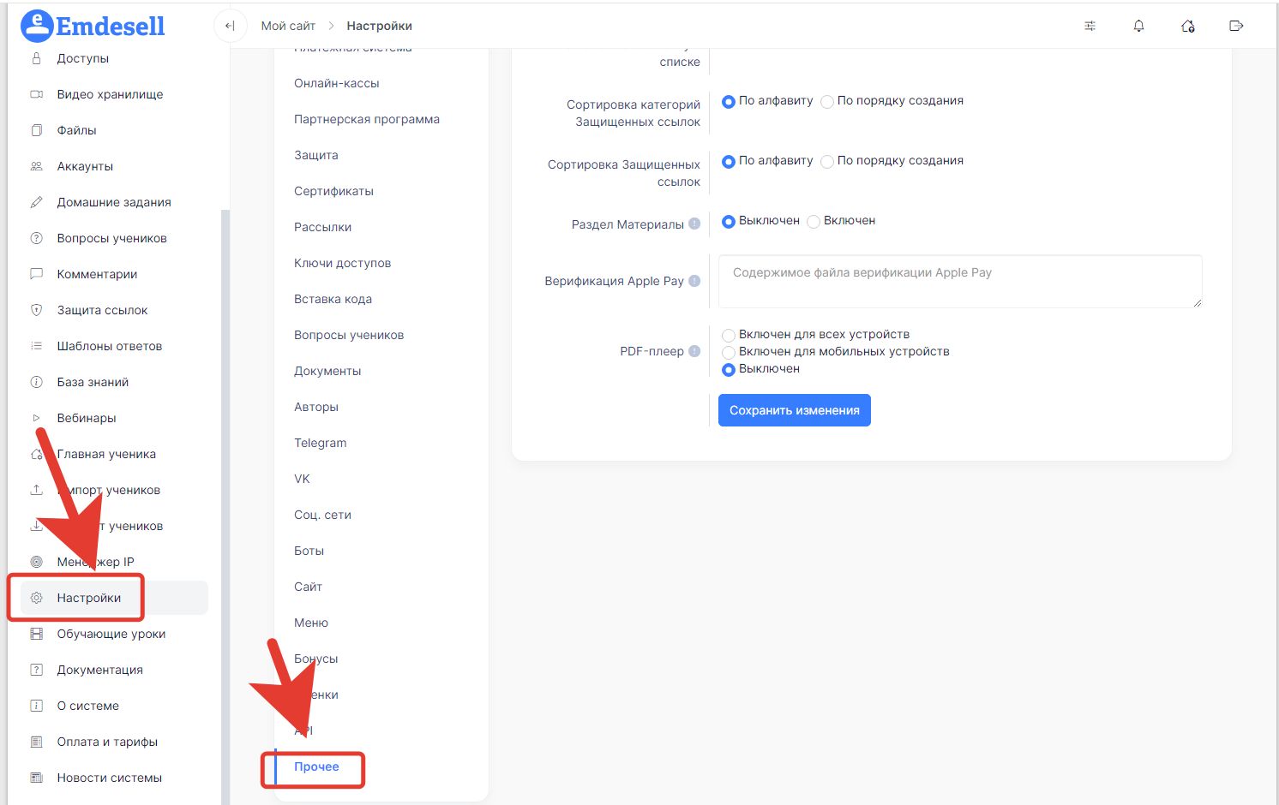Click Мой сайт breadcrumb link
1279x805 pixels.
tap(288, 26)
